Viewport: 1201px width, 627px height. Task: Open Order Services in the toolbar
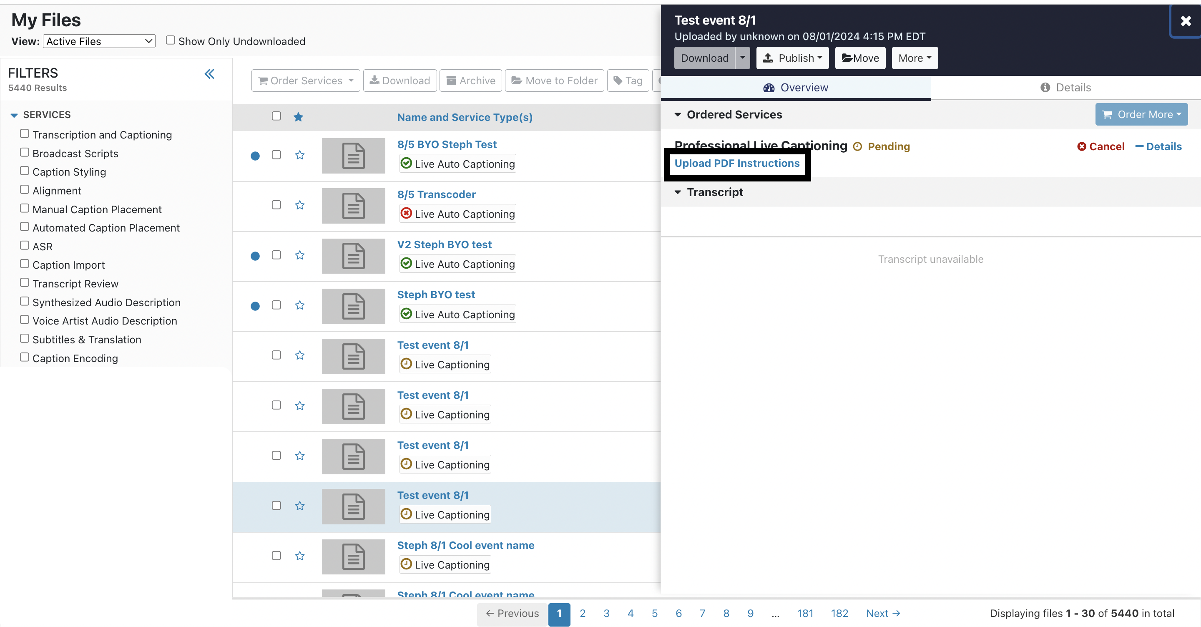tap(305, 80)
